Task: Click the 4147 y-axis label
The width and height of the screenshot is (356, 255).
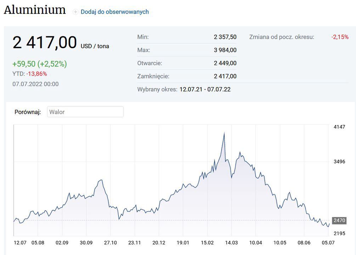Action: pos(339,127)
